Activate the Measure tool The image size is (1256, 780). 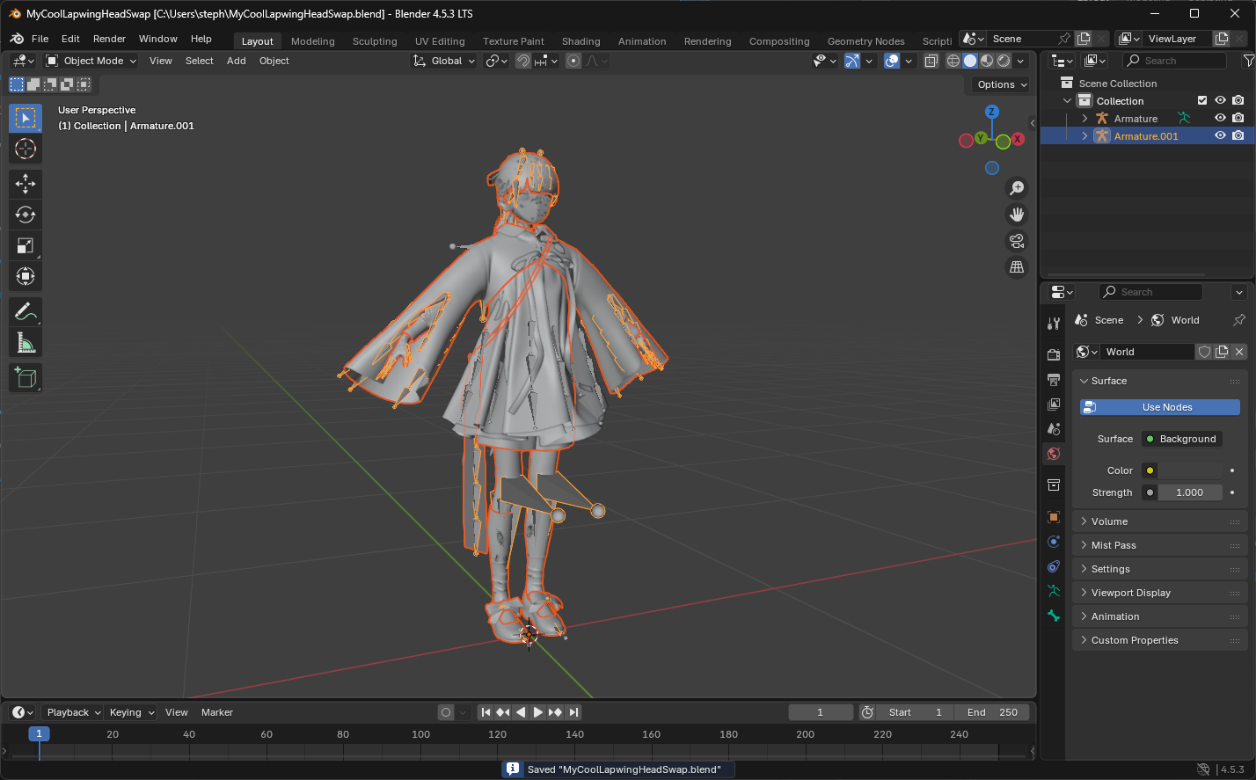coord(25,342)
